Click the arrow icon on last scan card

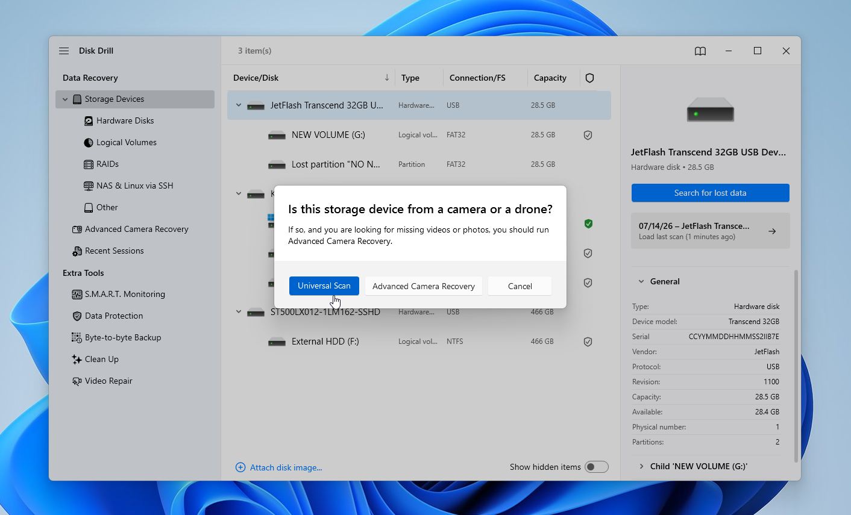772,231
